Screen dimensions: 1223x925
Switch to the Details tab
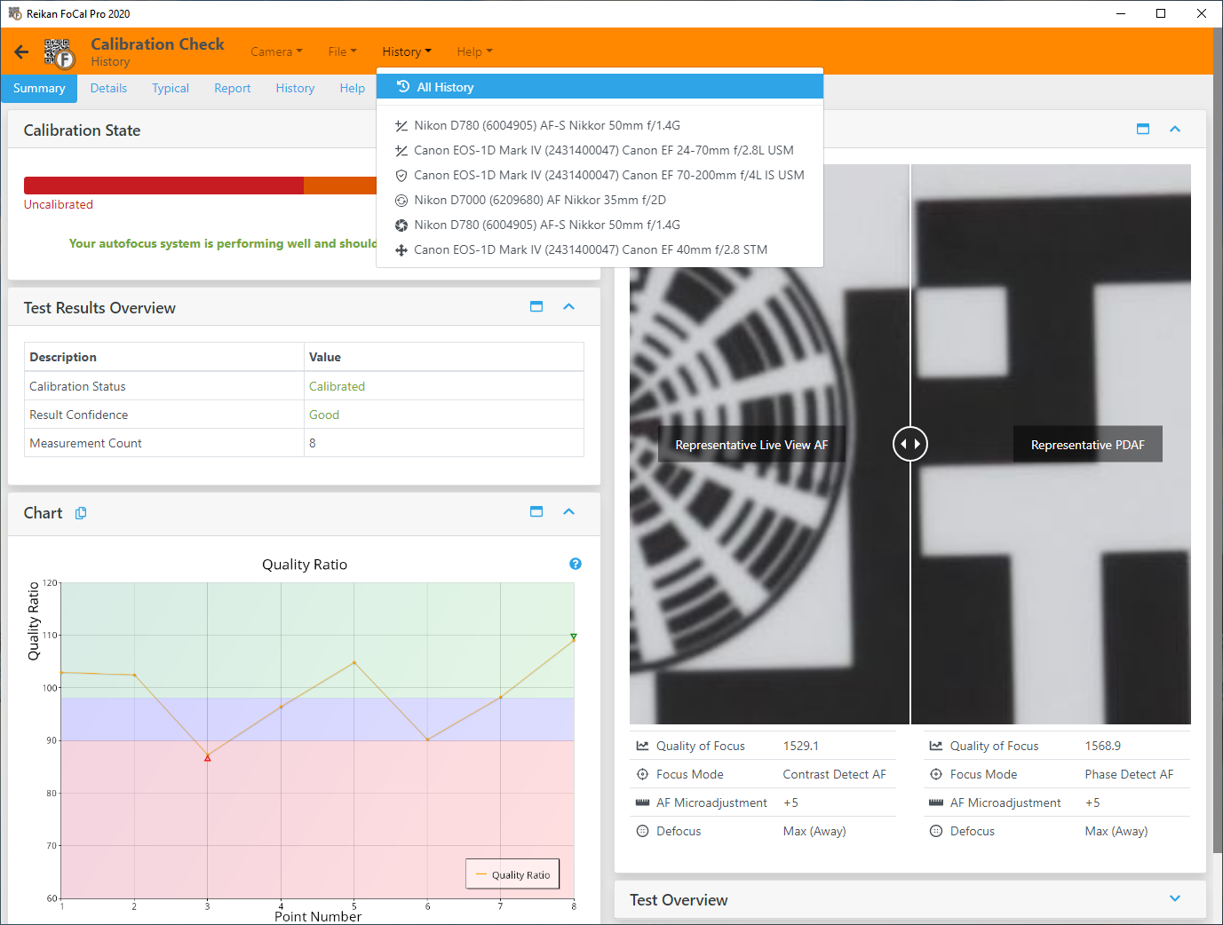click(x=108, y=89)
